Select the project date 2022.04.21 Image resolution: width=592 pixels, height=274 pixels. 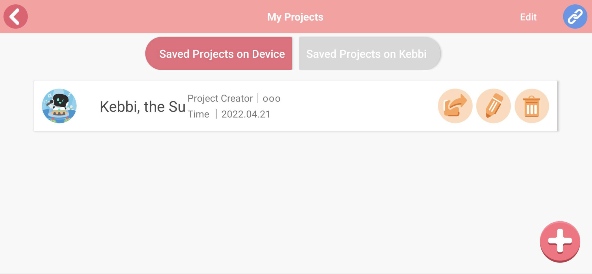point(246,114)
